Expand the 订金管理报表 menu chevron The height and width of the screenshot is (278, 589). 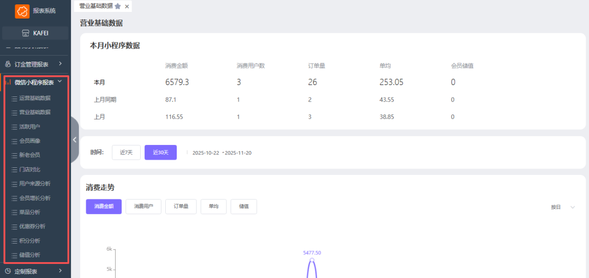click(60, 64)
